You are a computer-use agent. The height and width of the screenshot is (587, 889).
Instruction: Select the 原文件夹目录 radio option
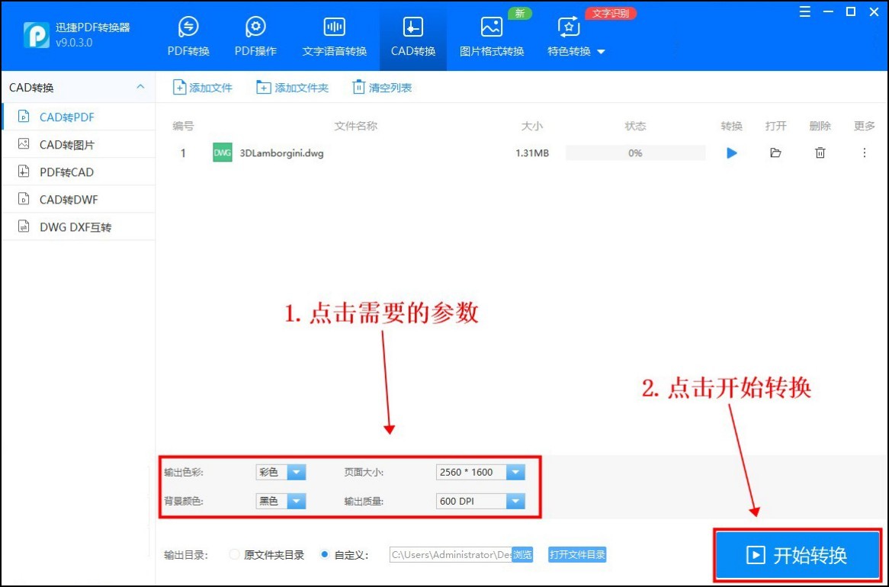click(x=234, y=555)
